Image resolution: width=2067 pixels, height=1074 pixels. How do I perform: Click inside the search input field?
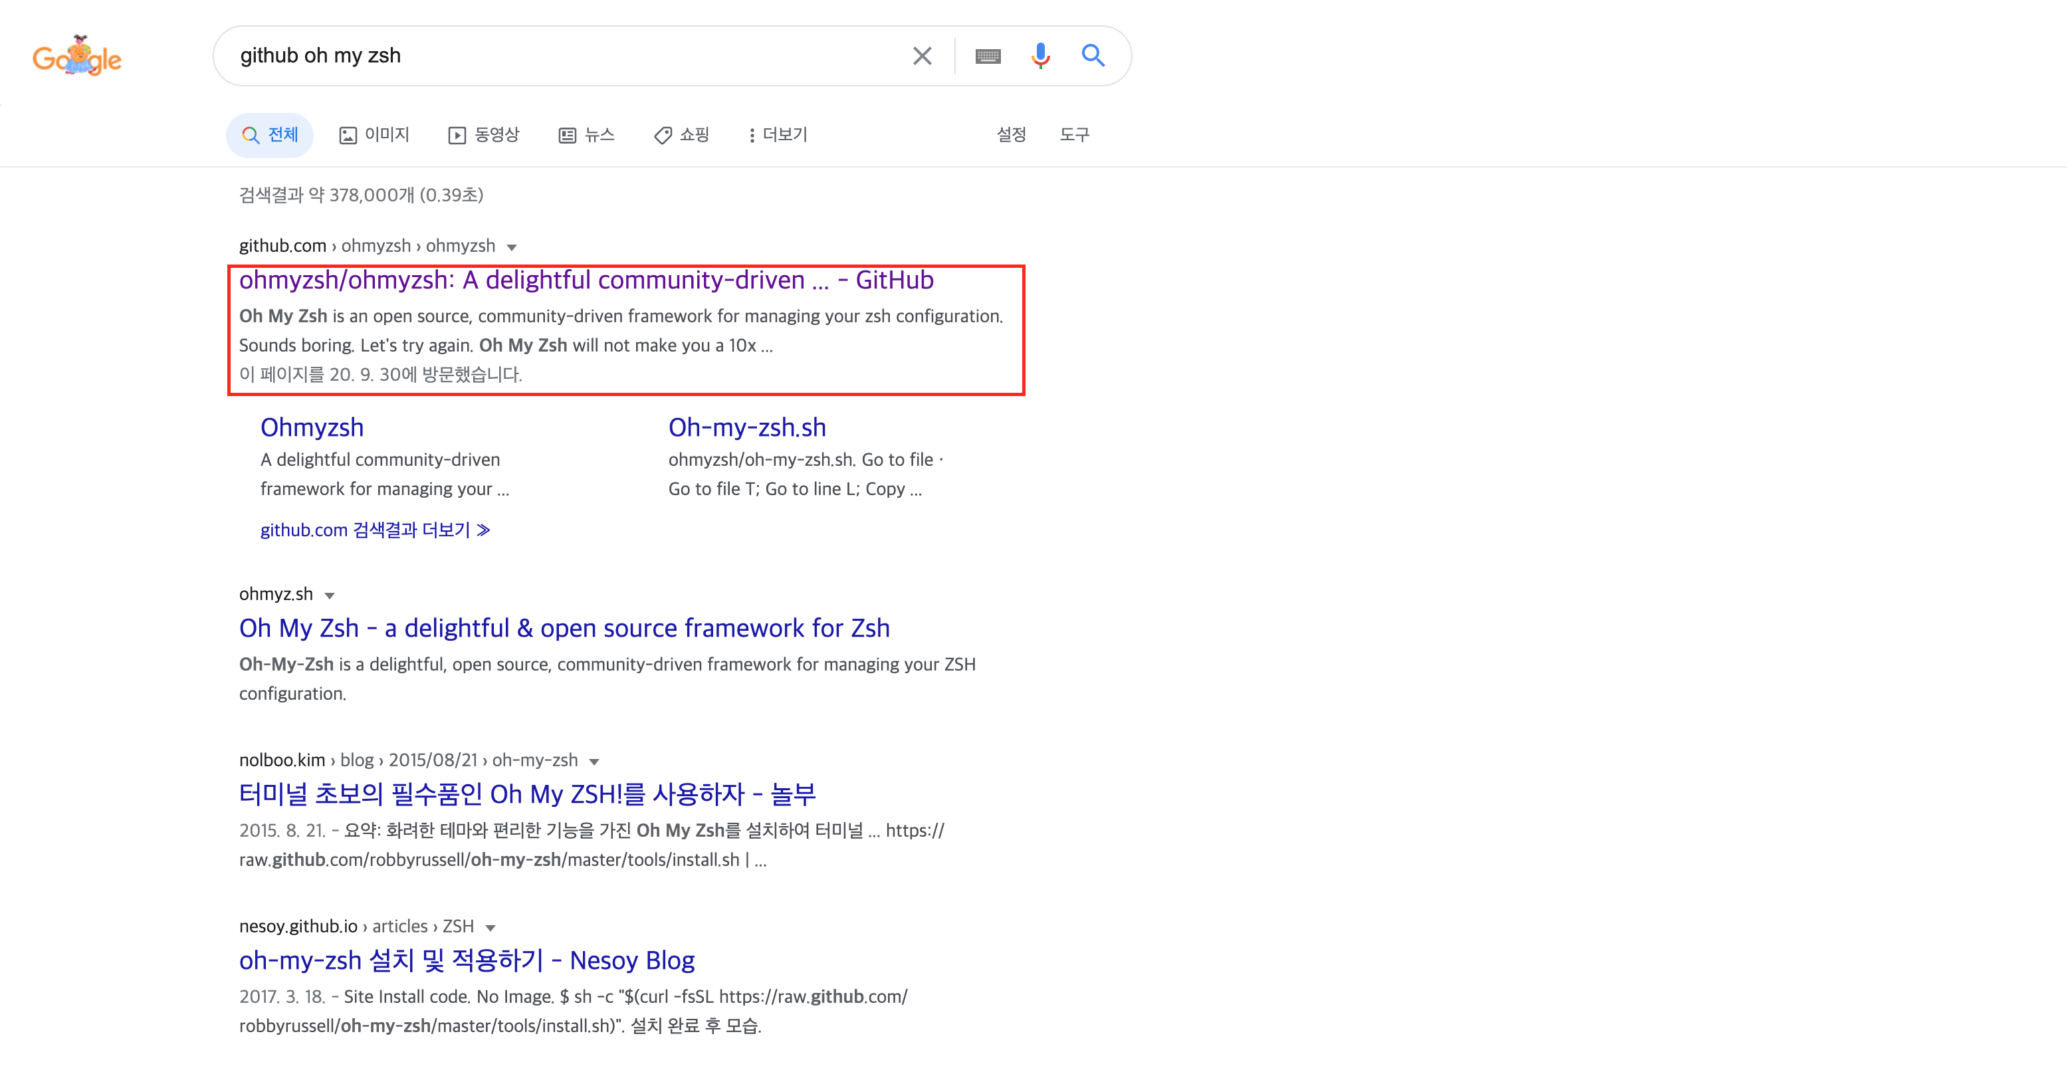point(562,55)
